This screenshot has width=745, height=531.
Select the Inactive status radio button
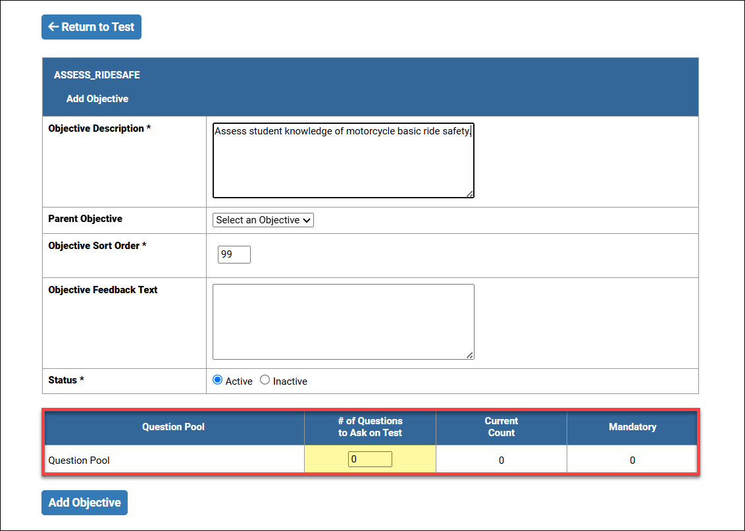point(265,380)
